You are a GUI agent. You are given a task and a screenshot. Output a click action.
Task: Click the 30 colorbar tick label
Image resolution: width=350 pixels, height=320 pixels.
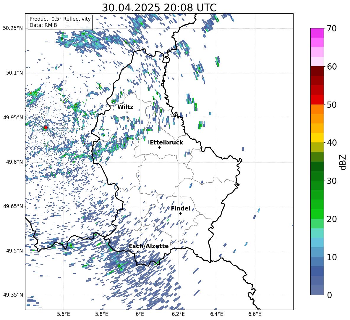[x=332, y=181]
